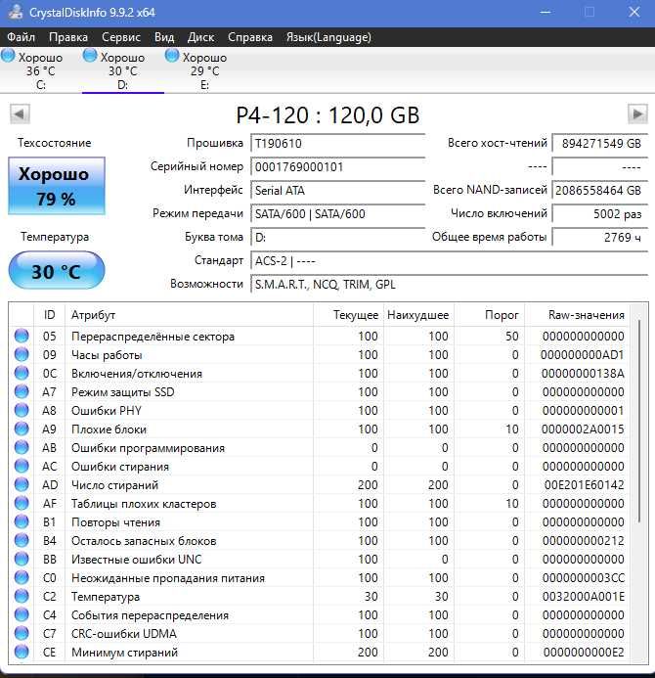Click total host reads value 894271549 GB
The image size is (655, 678).
599,143
